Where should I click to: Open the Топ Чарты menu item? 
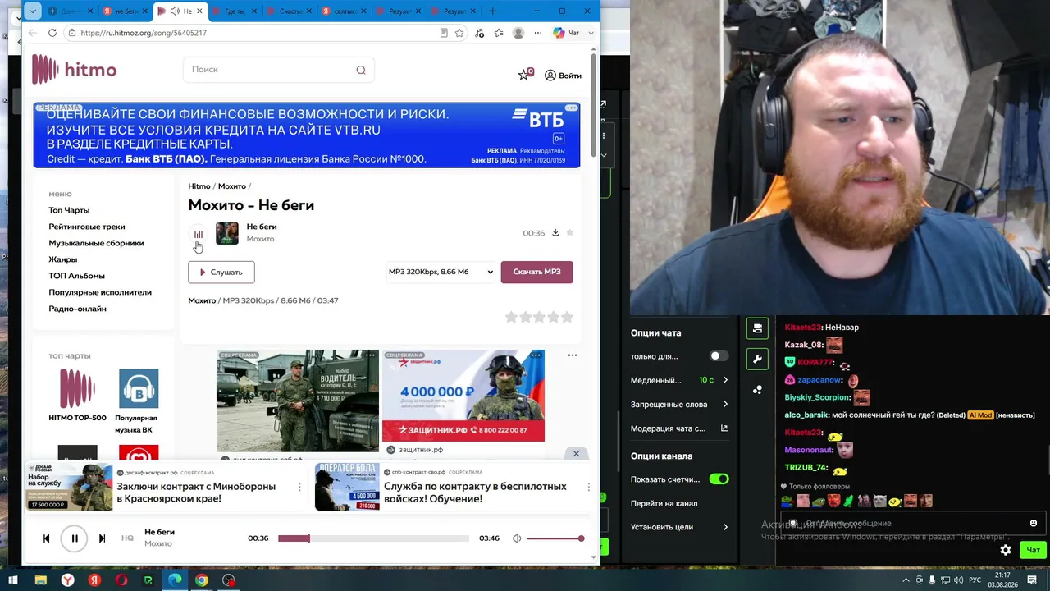pyautogui.click(x=69, y=210)
